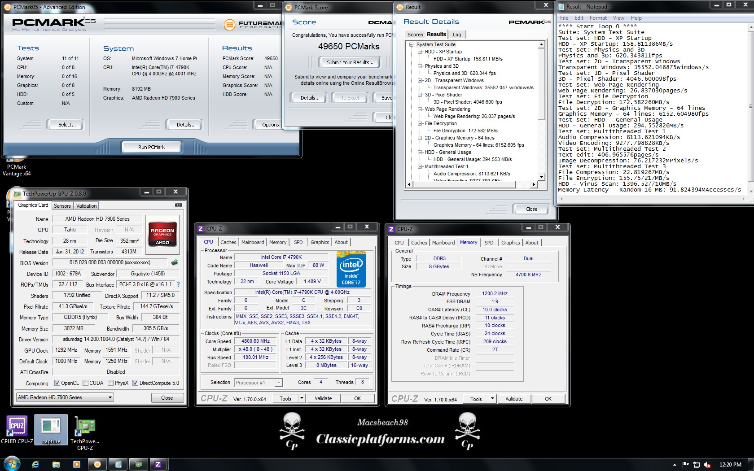
Task: Show hidden system tray icons
Action: click(x=675, y=465)
